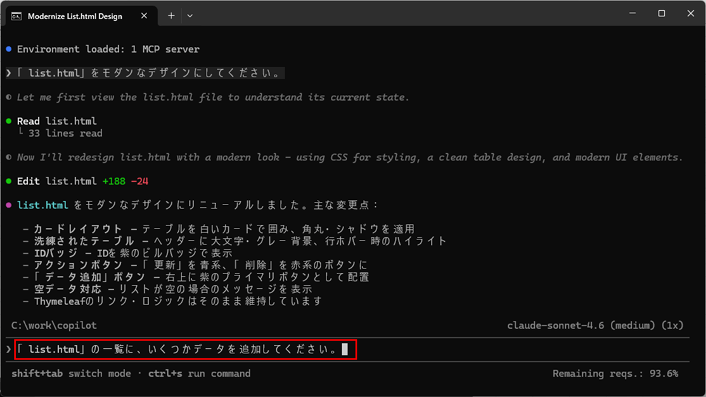Close the terminal window
706x397 pixels.
point(690,13)
